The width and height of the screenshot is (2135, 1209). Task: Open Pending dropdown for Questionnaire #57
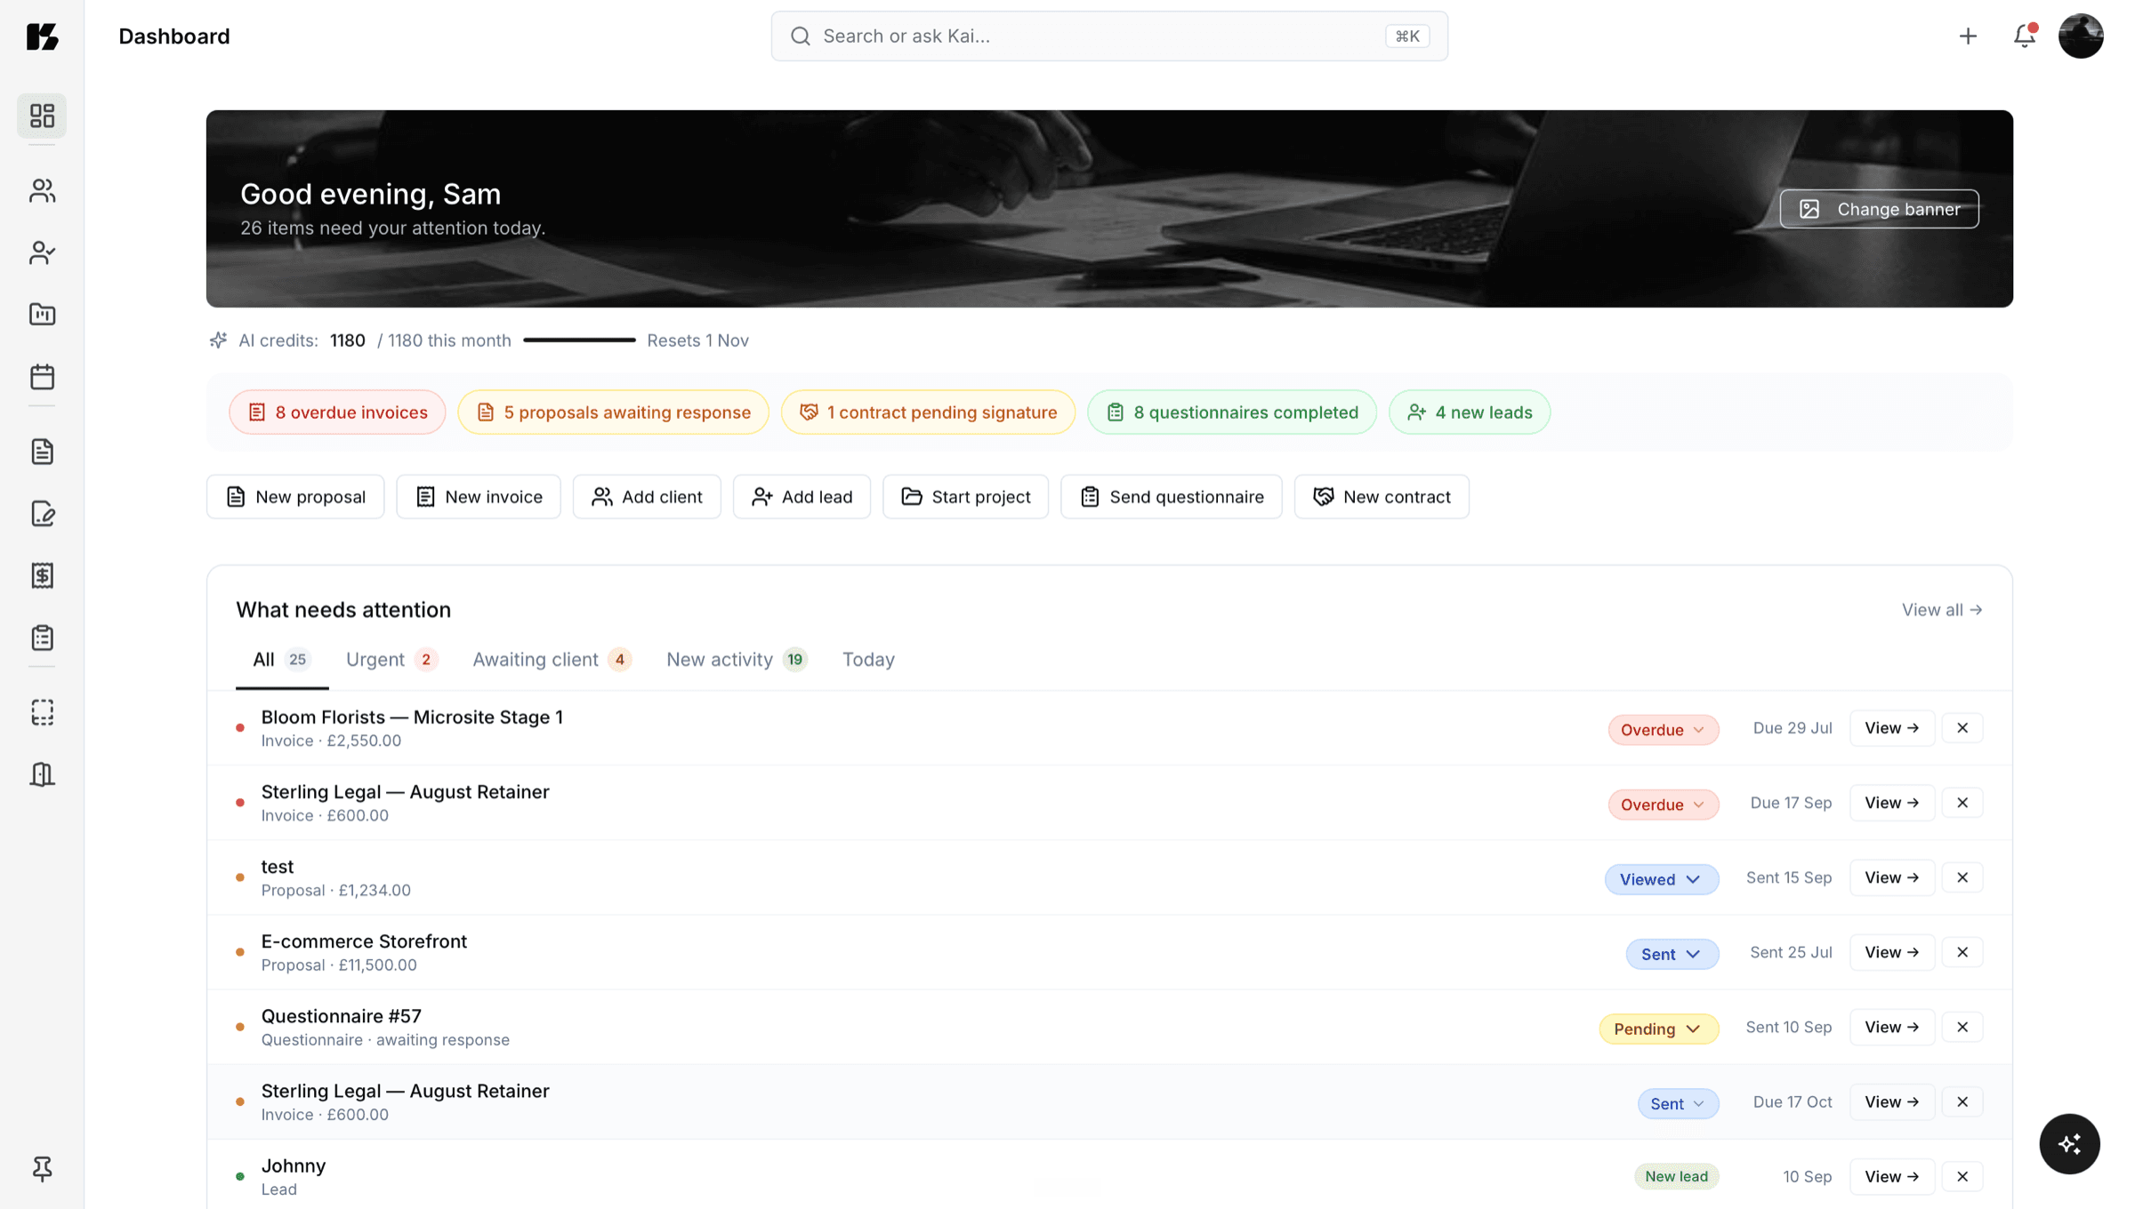click(1658, 1028)
